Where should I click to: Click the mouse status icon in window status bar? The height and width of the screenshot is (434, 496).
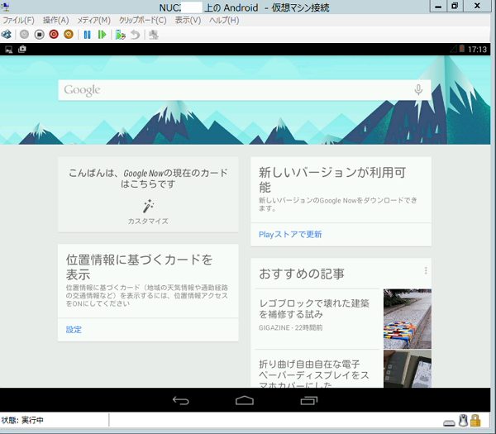pyautogui.click(x=463, y=421)
